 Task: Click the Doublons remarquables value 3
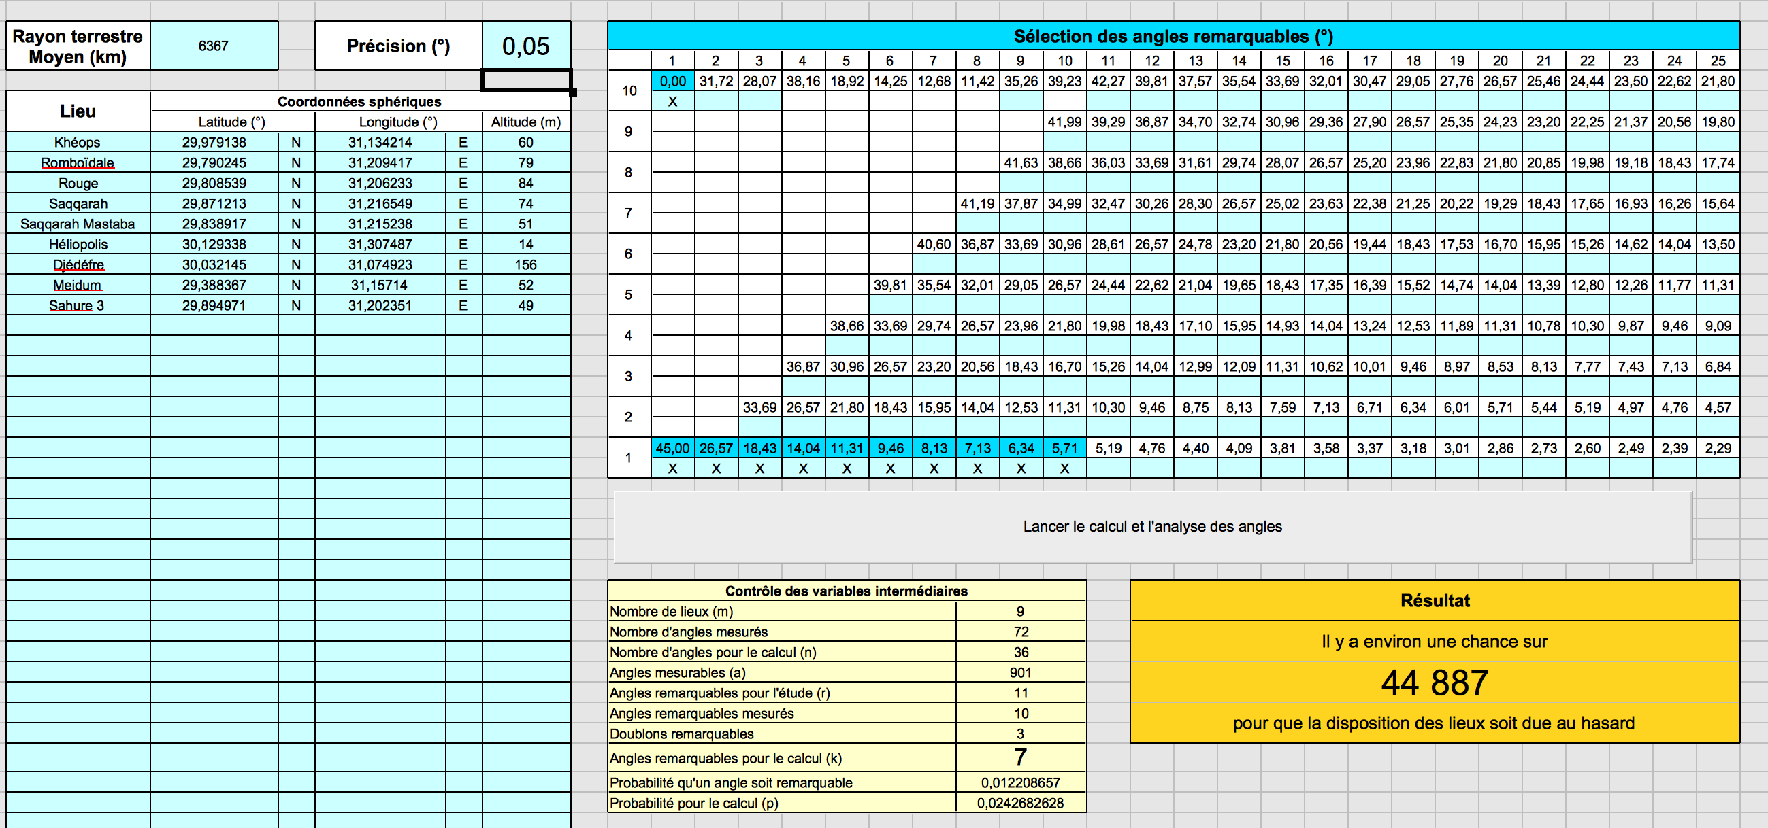1021,734
